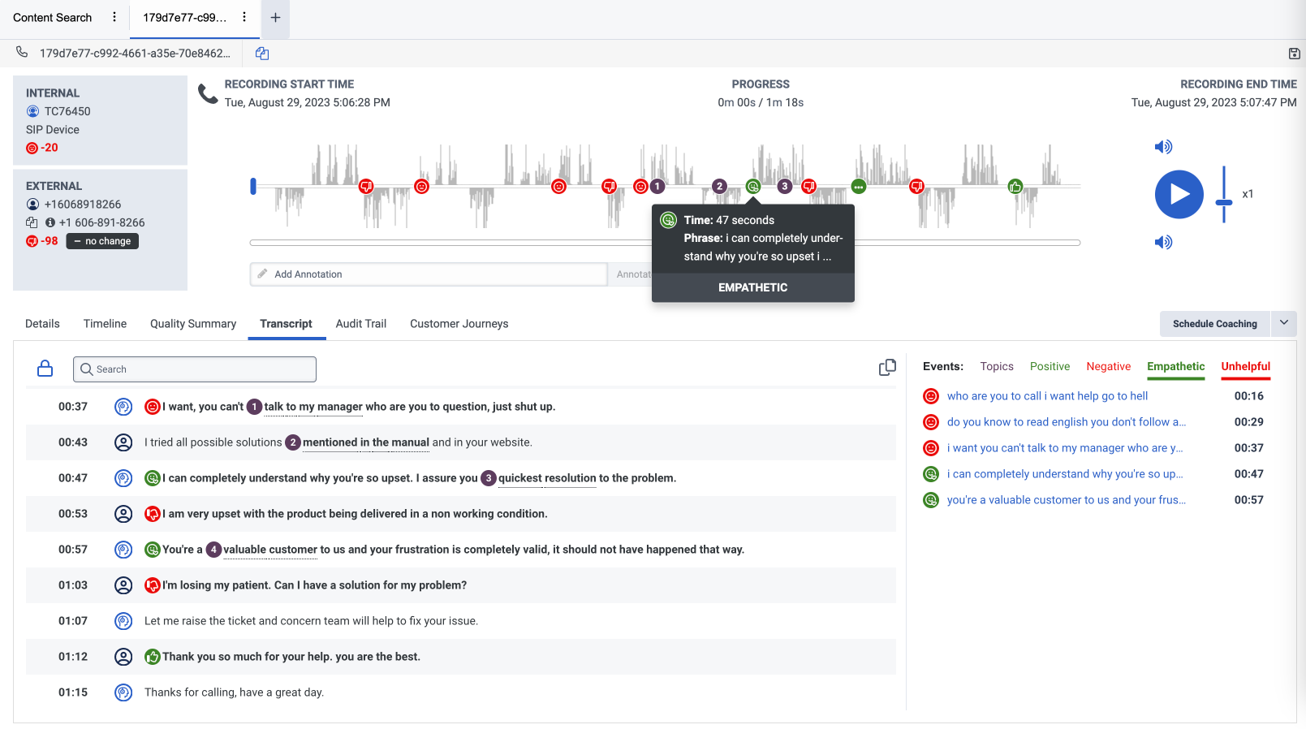The width and height of the screenshot is (1306, 729).
Task: Click the upper speaker volume icon
Action: point(1163,147)
